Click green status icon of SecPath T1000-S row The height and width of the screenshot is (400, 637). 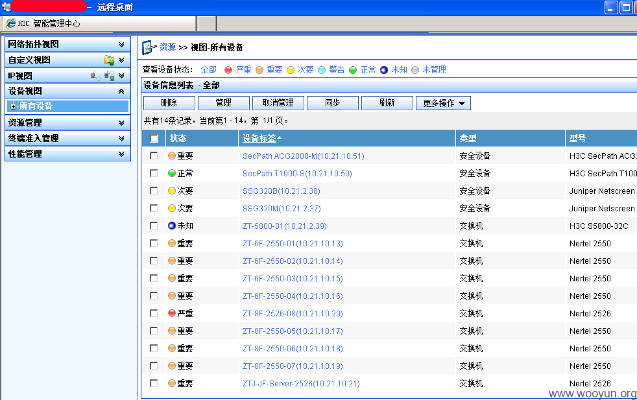[172, 173]
